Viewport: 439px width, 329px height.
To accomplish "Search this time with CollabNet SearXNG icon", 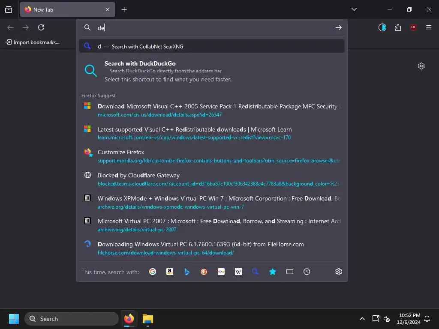I will coord(256,272).
